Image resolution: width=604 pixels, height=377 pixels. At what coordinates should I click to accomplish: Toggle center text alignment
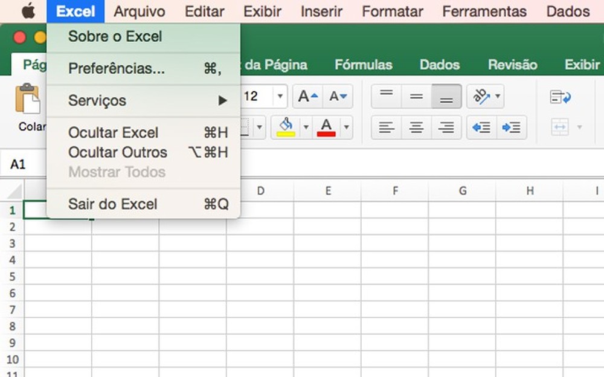click(417, 127)
